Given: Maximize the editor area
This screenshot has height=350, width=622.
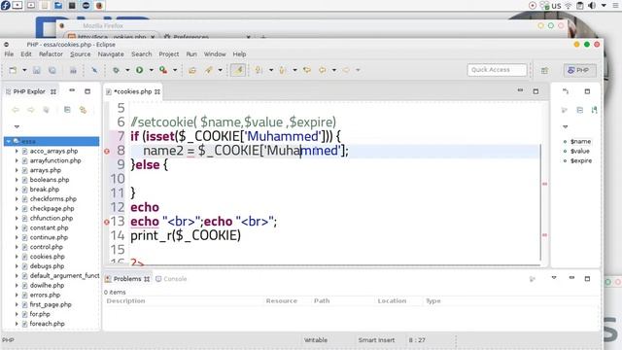Looking at the screenshot, I should (536, 91).
